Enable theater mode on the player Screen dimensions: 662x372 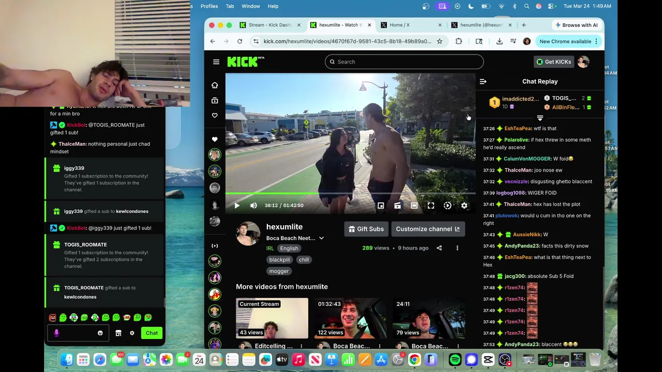[x=414, y=206]
